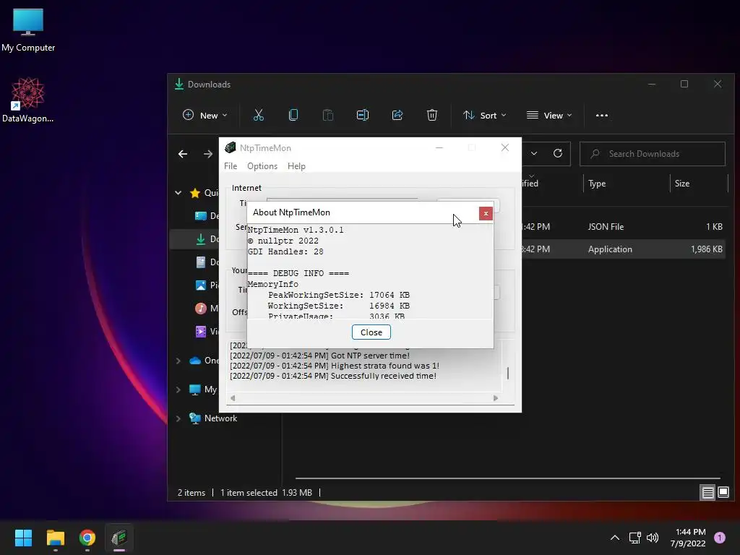Click the 'Got NTP server time!' log line
Image resolution: width=740 pixels, height=555 pixels.
pyautogui.click(x=319, y=356)
